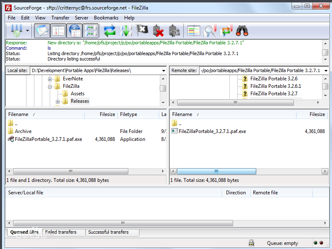Sort local list by Filesize header
Screen dimensions: 332x249
coord(101,114)
